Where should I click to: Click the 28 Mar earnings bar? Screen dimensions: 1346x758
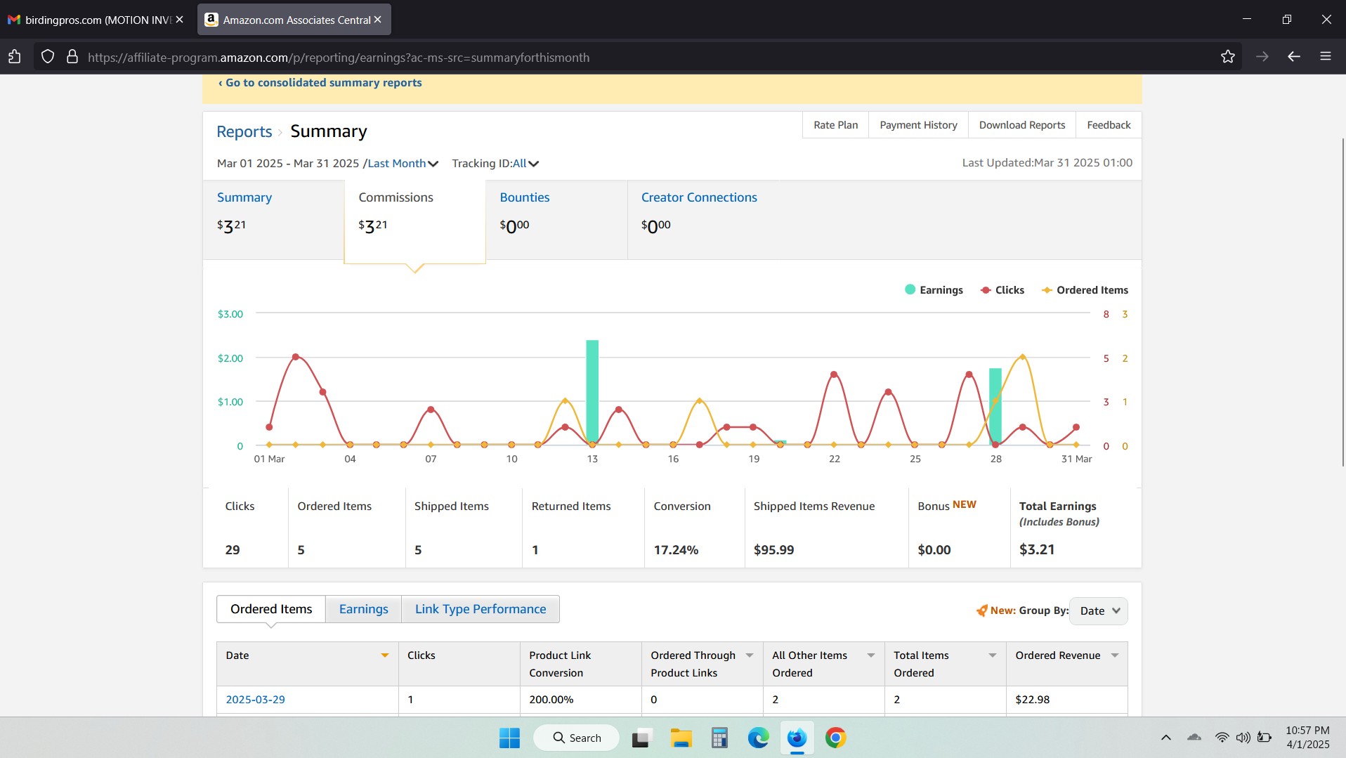pos(995,406)
